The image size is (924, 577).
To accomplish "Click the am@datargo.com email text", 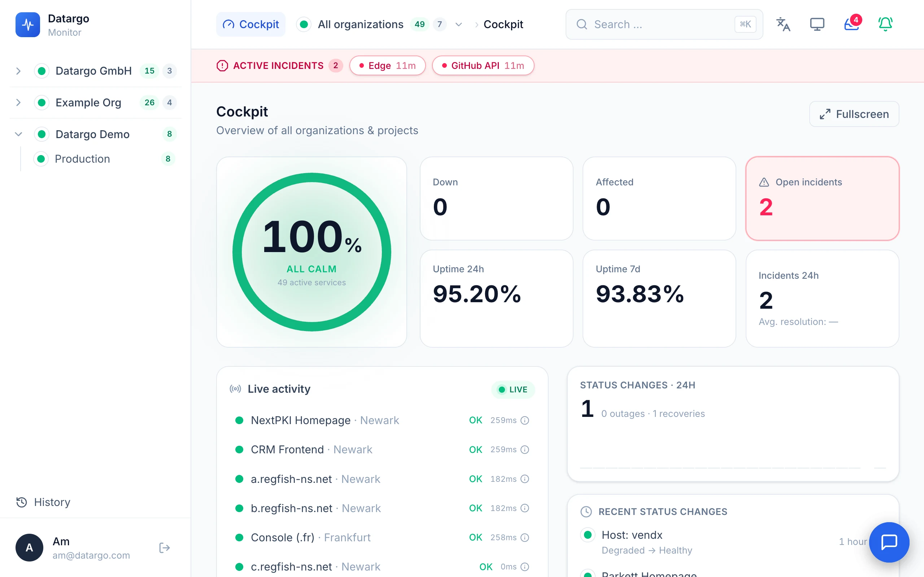I will click(91, 555).
